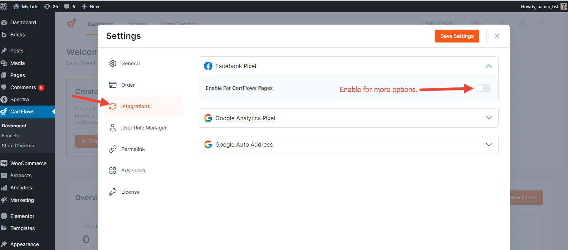Open the New content menu in admin bar
The height and width of the screenshot is (250, 568).
90,6
